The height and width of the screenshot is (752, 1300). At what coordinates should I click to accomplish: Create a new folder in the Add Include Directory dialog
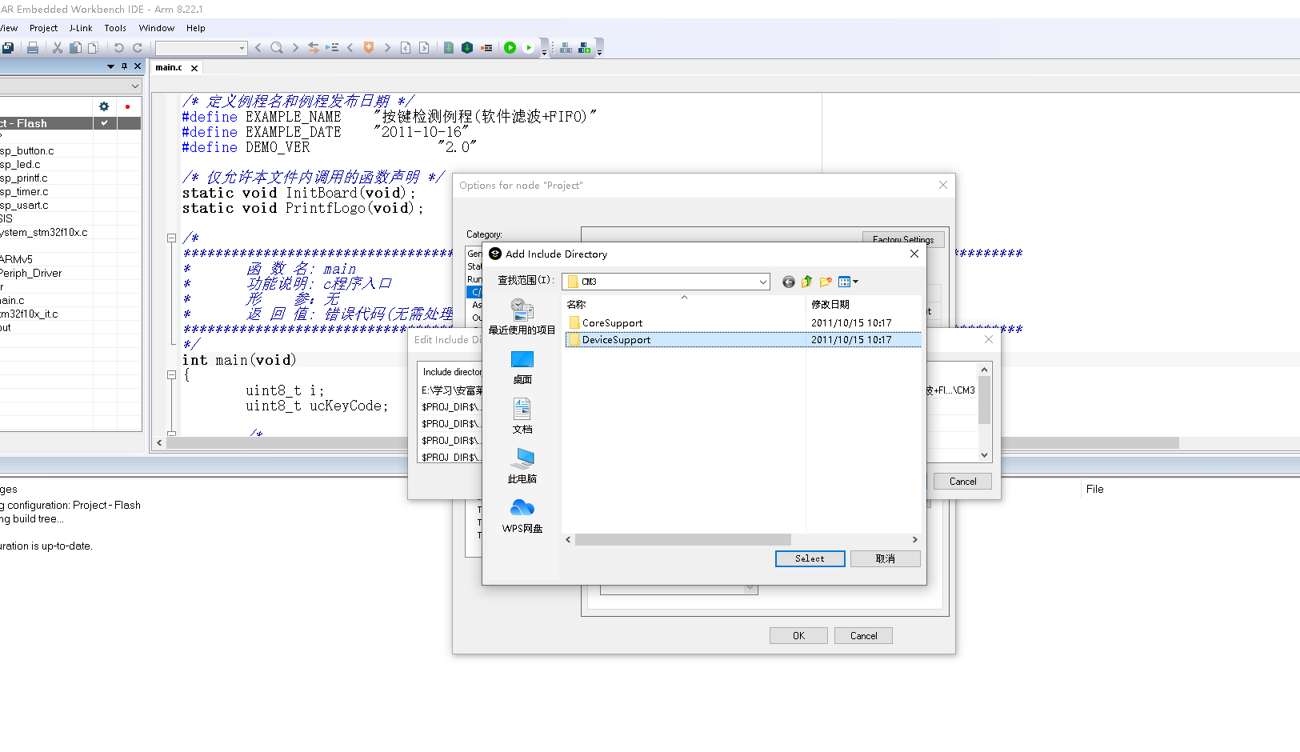tap(826, 282)
